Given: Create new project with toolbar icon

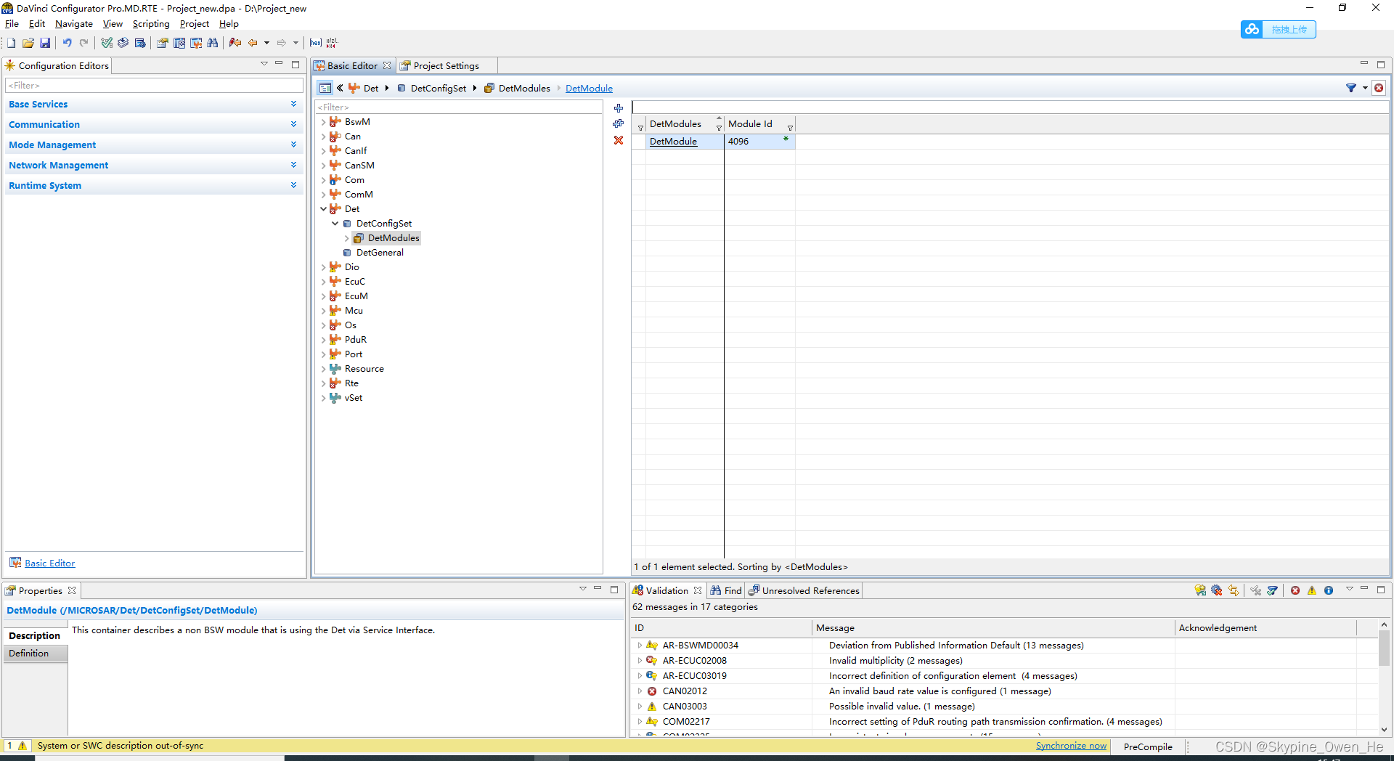Looking at the screenshot, I should click(11, 43).
